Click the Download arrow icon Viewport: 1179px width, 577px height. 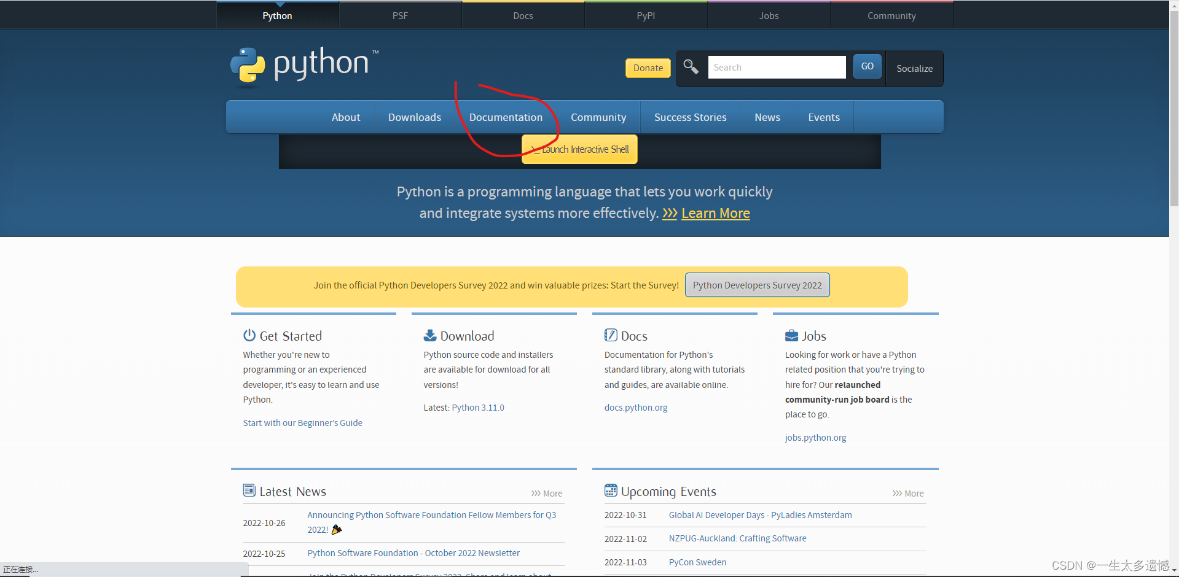430,335
